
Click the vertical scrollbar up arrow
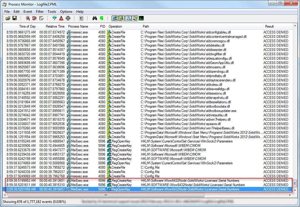coord(295,26)
